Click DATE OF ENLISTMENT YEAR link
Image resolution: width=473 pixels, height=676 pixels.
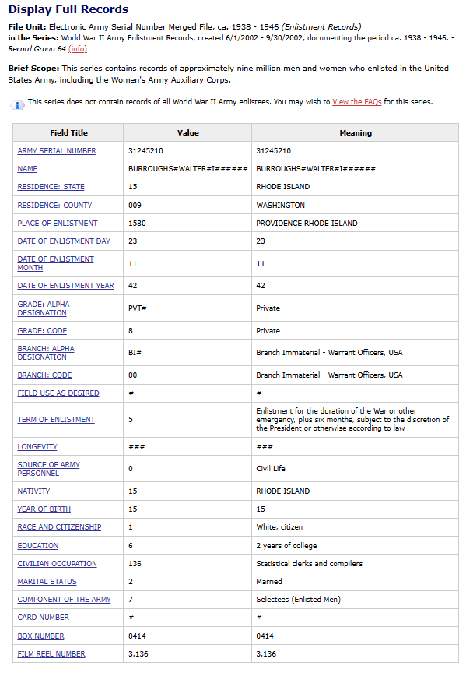click(65, 286)
